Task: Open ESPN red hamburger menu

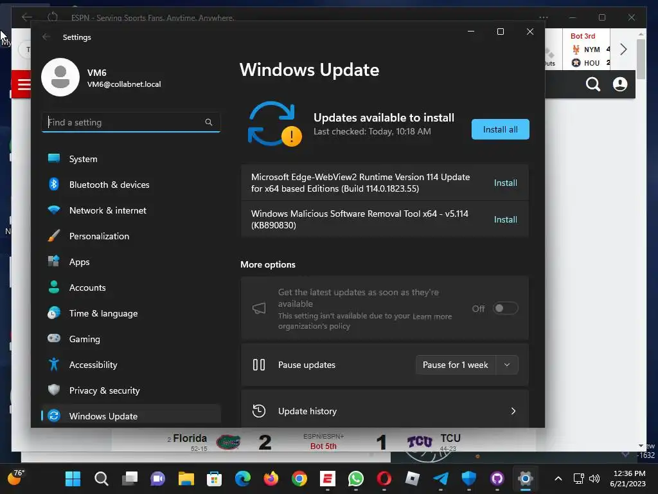Action: (x=24, y=84)
